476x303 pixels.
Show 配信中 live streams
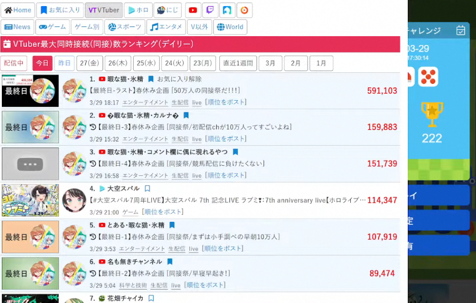click(13, 63)
